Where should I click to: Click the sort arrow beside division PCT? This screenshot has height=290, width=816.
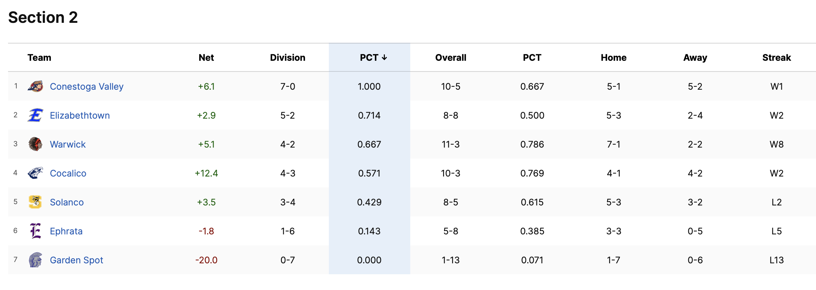385,58
